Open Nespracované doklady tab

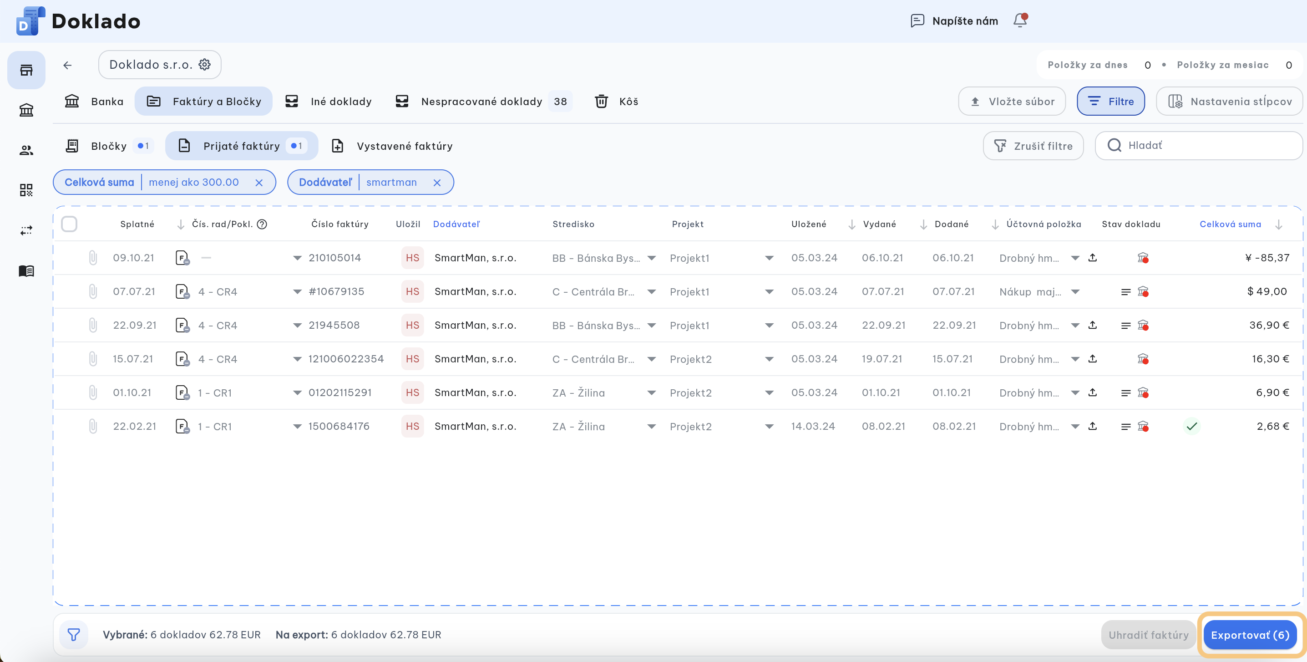(x=484, y=102)
